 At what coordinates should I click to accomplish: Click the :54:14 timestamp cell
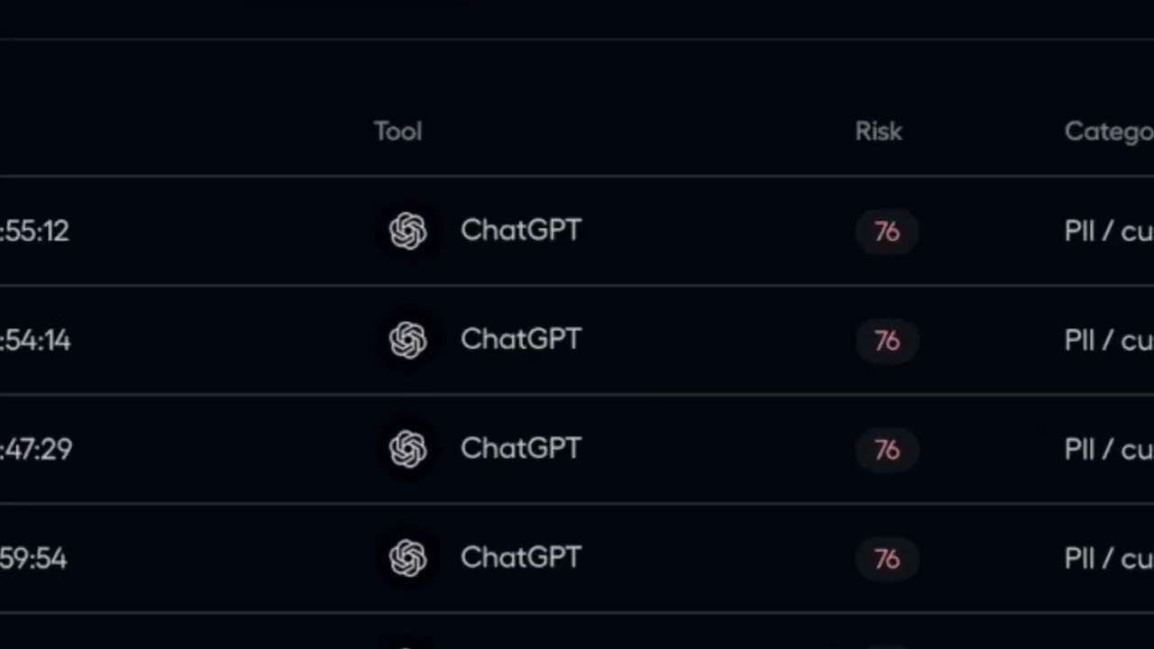click(x=35, y=341)
